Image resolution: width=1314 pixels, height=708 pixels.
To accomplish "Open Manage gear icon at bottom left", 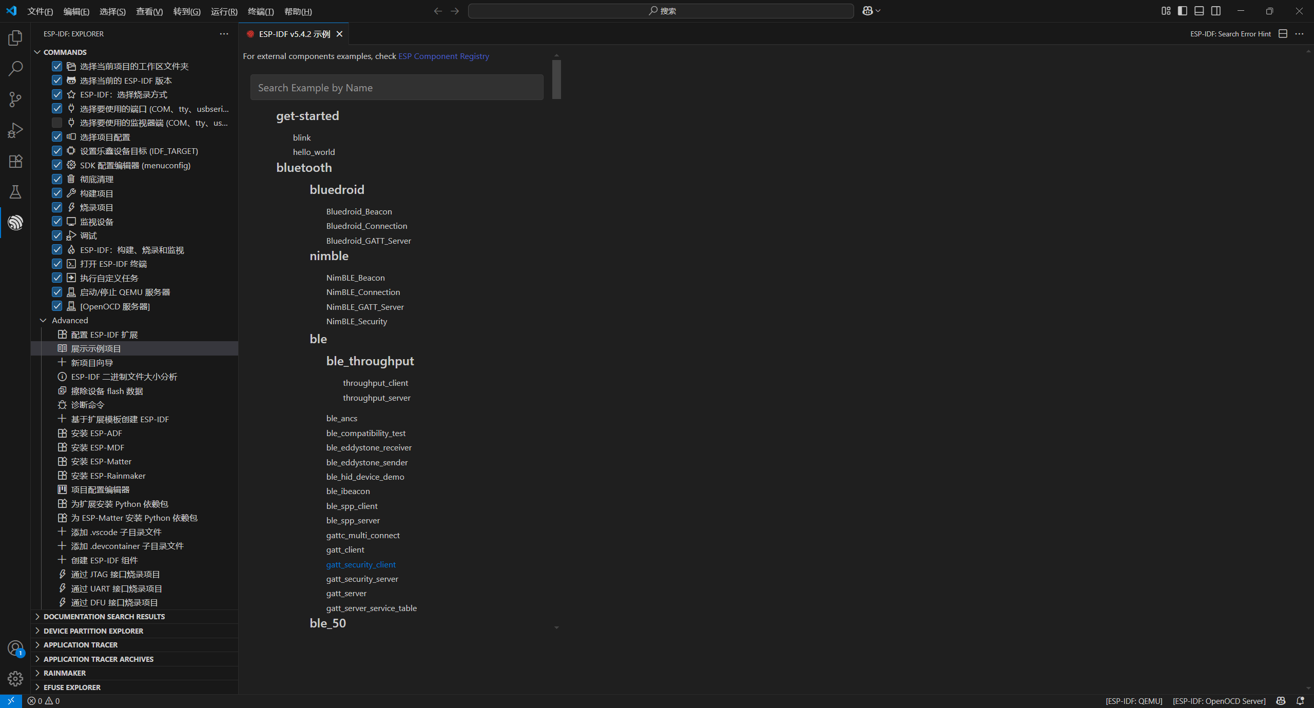I will [x=15, y=679].
